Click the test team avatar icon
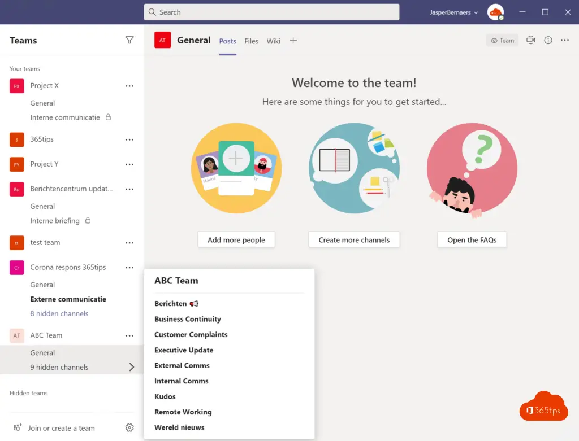The width and height of the screenshot is (579, 441). [16, 243]
